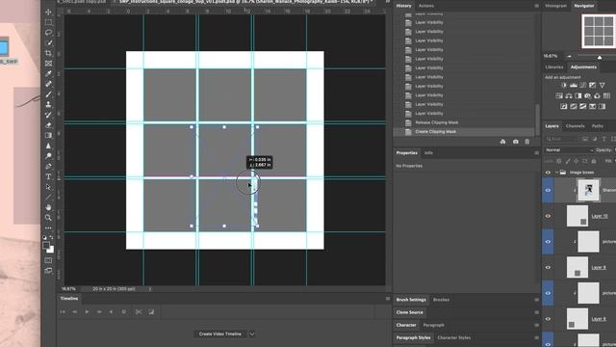Open Timeline panel options menu

pos(388,299)
